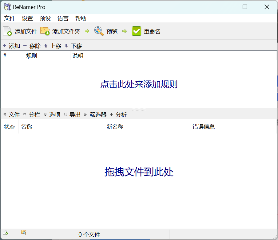The height and width of the screenshot is (240, 278).
Task: Click the splitter handle between rules and files
Action: (139, 109)
